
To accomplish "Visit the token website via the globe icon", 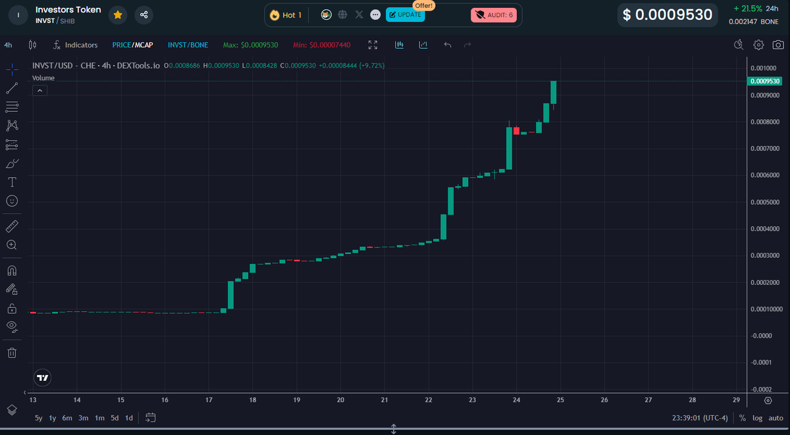I will pyautogui.click(x=342, y=14).
